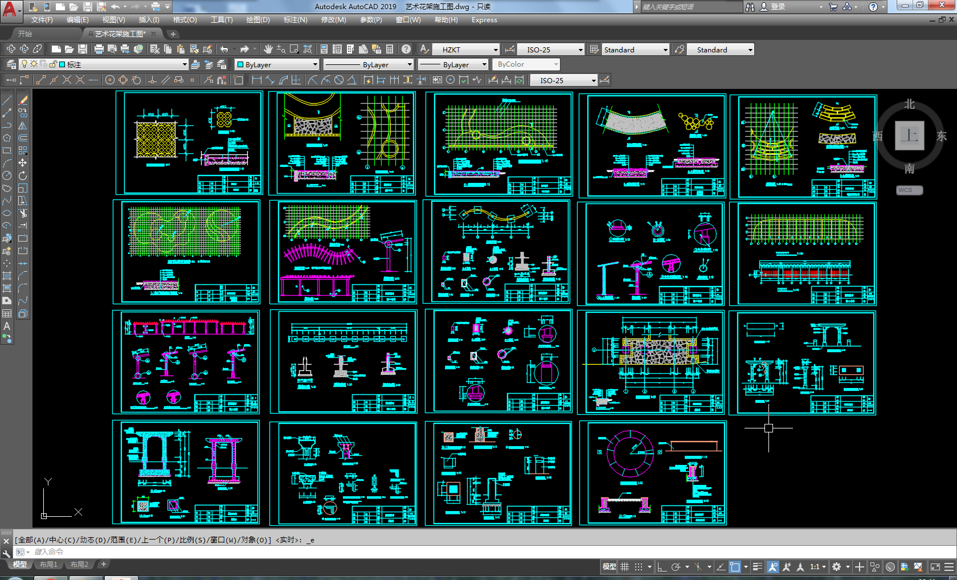Screen dimensions: 957x580
Task: Select the Move modify tool
Action: tap(23, 163)
